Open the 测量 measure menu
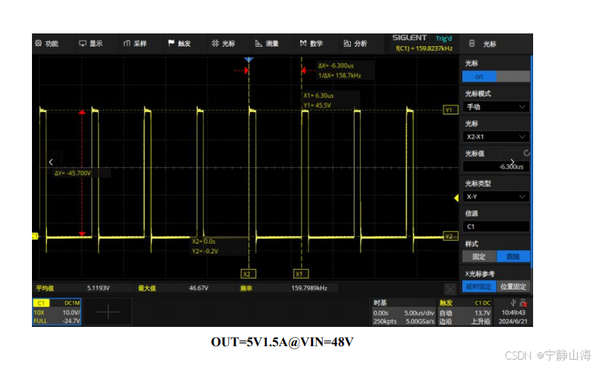This screenshot has height=367, width=600. [x=267, y=44]
